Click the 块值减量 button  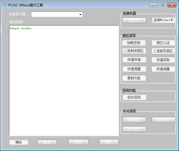(163, 69)
